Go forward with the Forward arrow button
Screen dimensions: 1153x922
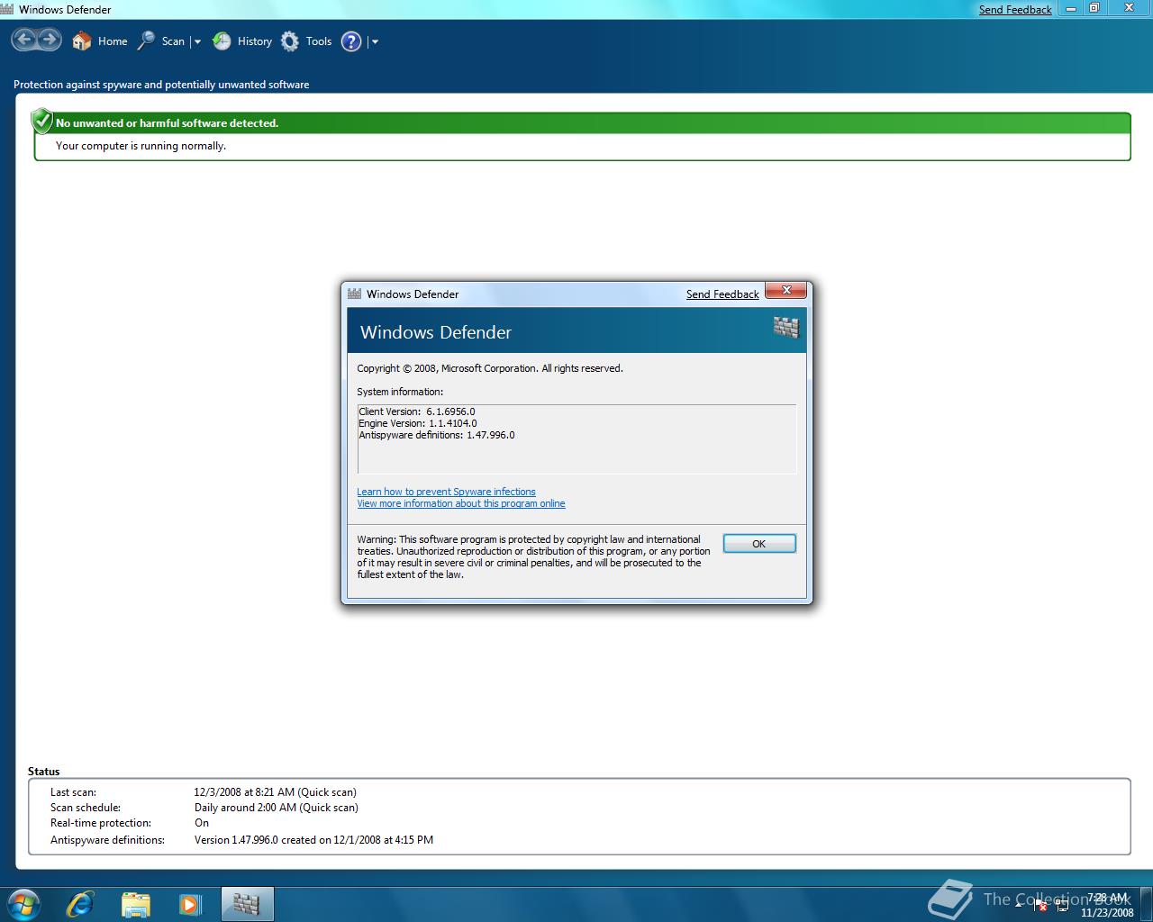[50, 41]
